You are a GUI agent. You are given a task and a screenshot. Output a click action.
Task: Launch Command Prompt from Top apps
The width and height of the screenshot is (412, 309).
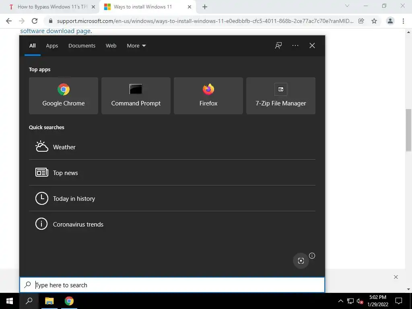[136, 96]
